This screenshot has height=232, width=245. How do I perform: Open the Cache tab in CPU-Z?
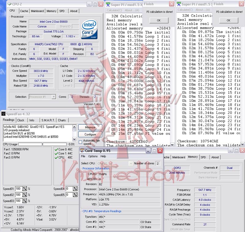[x=24, y=11]
